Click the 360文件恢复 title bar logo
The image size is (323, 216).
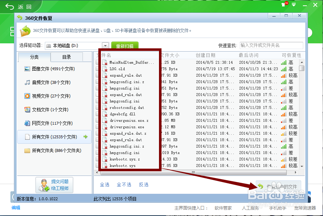(x=20, y=18)
